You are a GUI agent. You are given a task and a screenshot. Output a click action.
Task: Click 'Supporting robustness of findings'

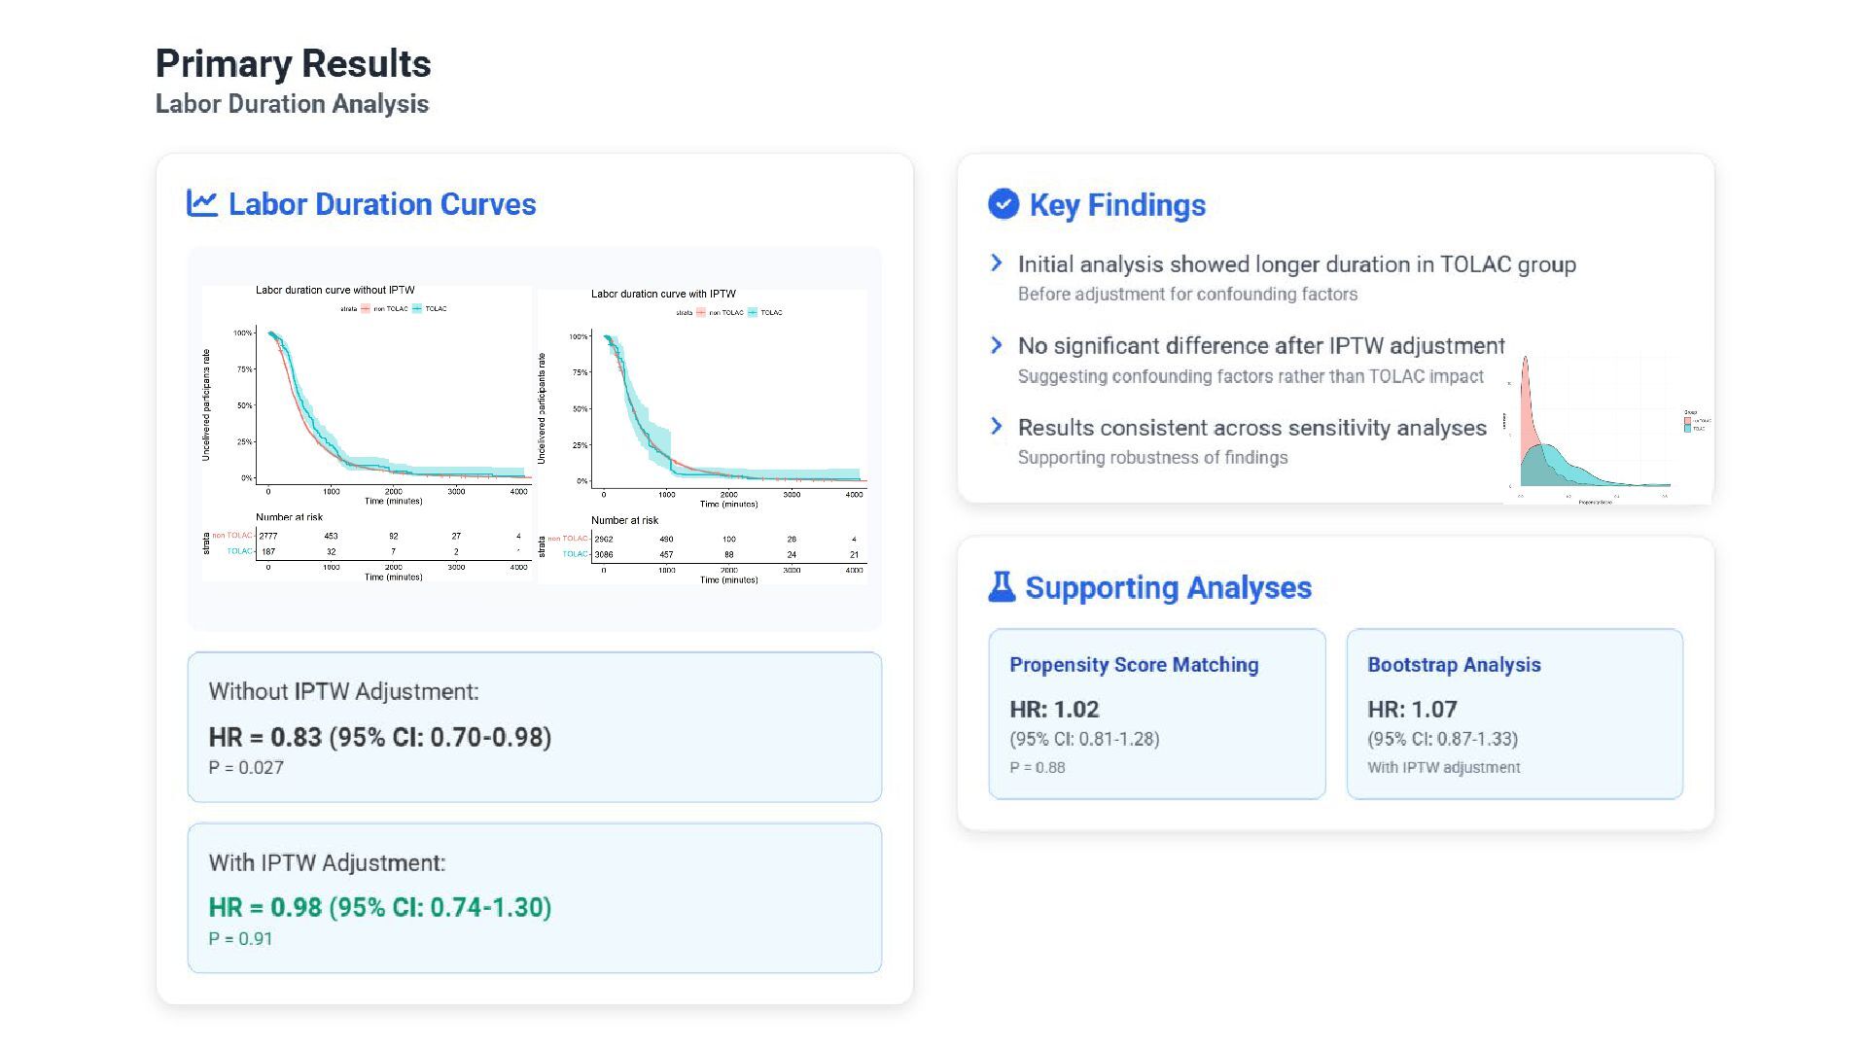tap(1152, 458)
